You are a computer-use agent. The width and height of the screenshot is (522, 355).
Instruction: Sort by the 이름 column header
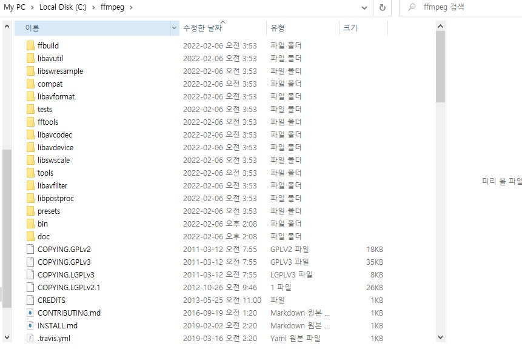pos(93,28)
